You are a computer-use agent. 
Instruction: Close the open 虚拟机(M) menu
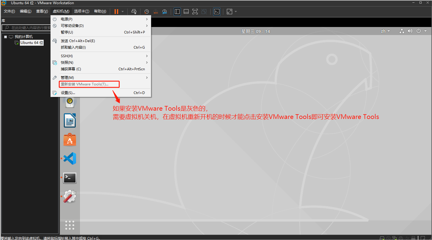click(61, 11)
